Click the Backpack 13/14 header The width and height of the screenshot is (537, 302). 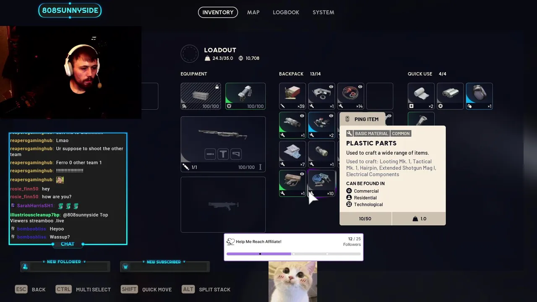(x=300, y=74)
